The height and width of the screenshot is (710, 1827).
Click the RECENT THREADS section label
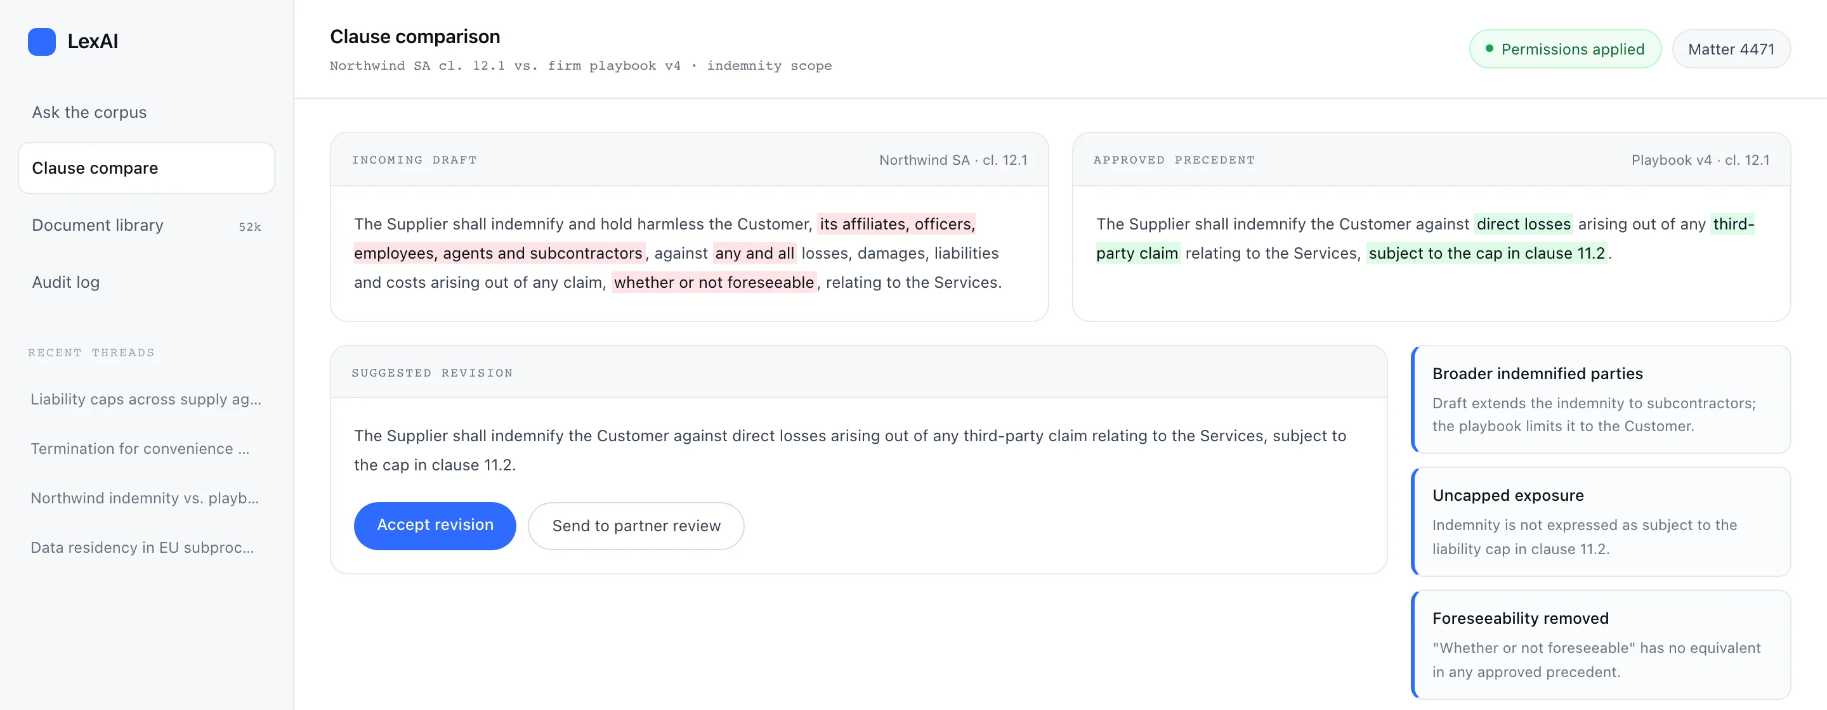(x=91, y=352)
